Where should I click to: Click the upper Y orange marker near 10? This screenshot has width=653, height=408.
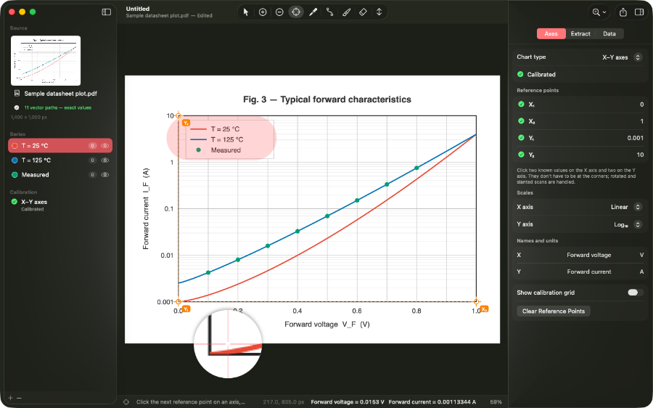[186, 123]
